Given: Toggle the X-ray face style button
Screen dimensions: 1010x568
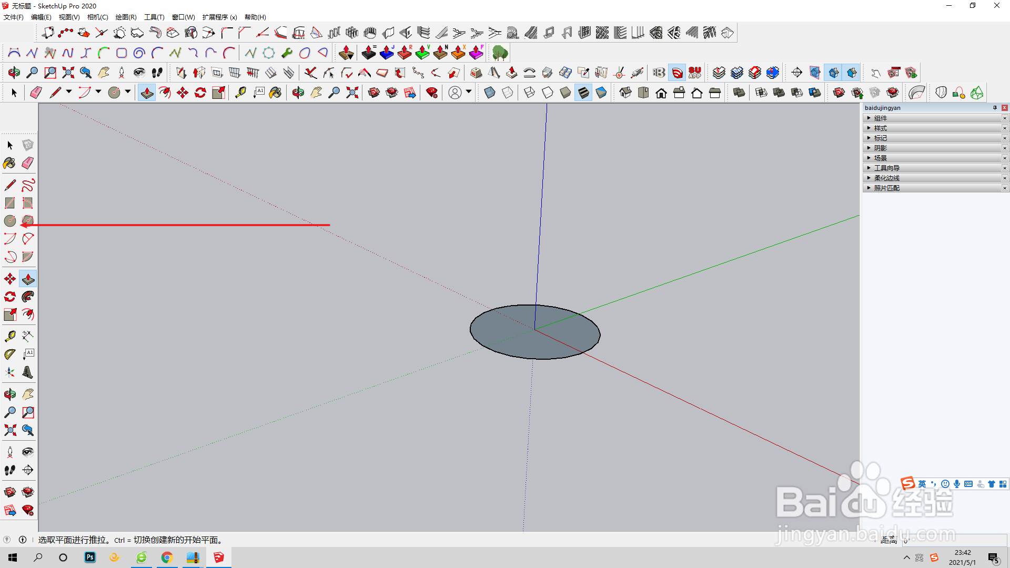Looking at the screenshot, I should coord(489,93).
